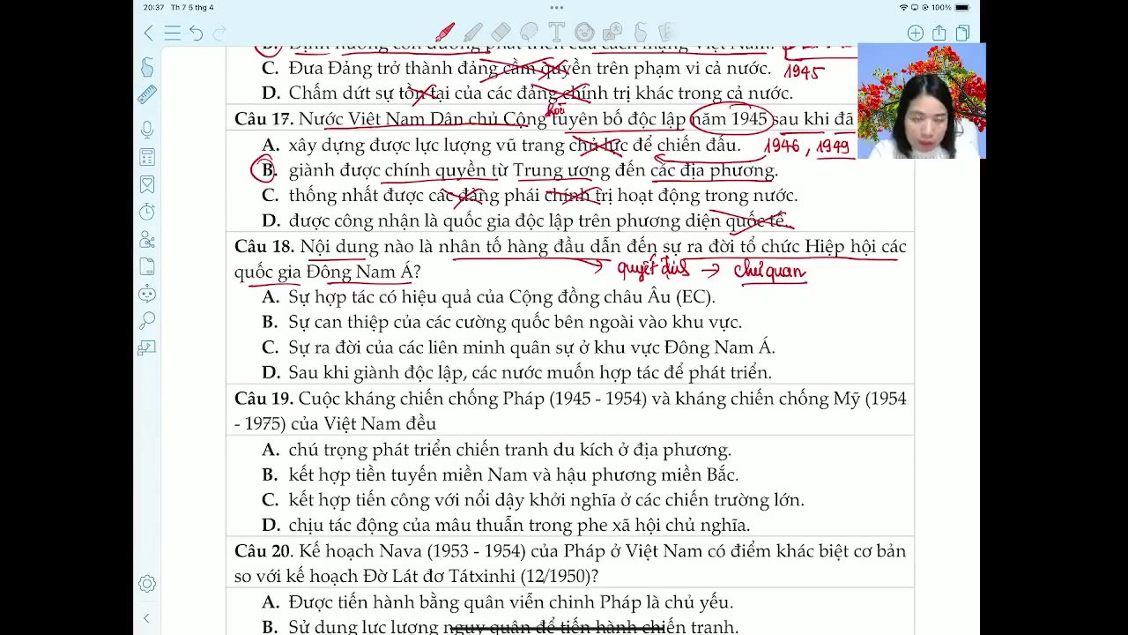
Task: Toggle the ruler tool
Action: pos(147,95)
